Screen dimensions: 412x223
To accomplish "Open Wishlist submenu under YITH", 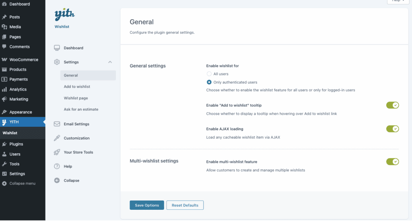I will (x=10, y=133).
